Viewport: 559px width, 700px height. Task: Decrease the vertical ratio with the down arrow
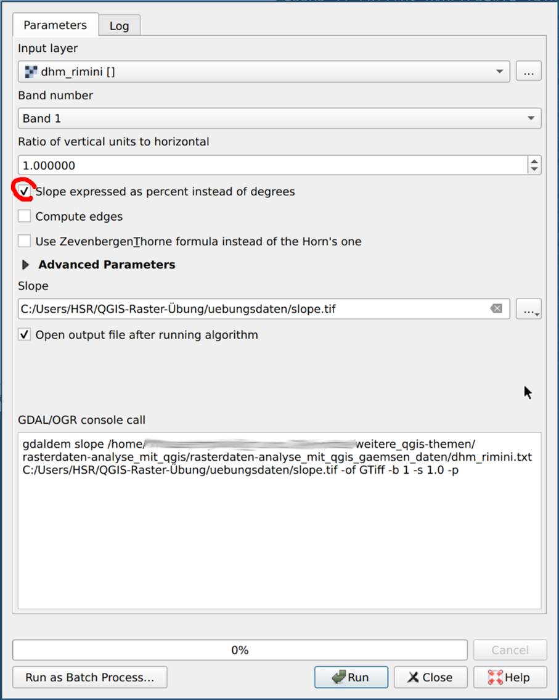tap(534, 169)
